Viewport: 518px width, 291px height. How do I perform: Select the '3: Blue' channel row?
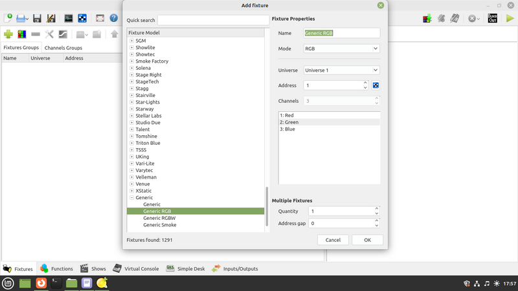[330, 129]
